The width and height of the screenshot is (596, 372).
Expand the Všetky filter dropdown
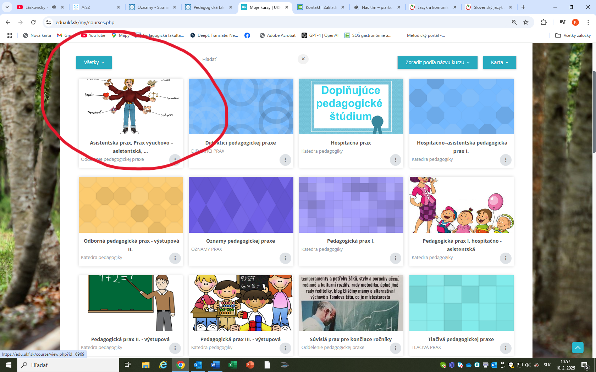[x=94, y=62]
